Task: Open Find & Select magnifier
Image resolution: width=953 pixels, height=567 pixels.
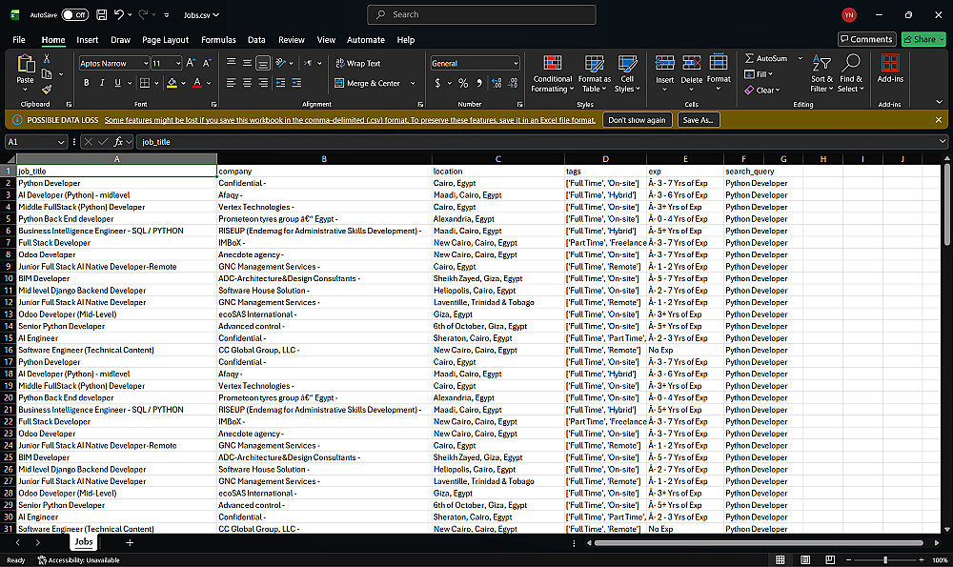Action: pos(850,73)
